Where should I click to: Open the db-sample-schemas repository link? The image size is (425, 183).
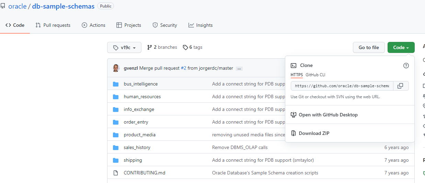click(63, 6)
